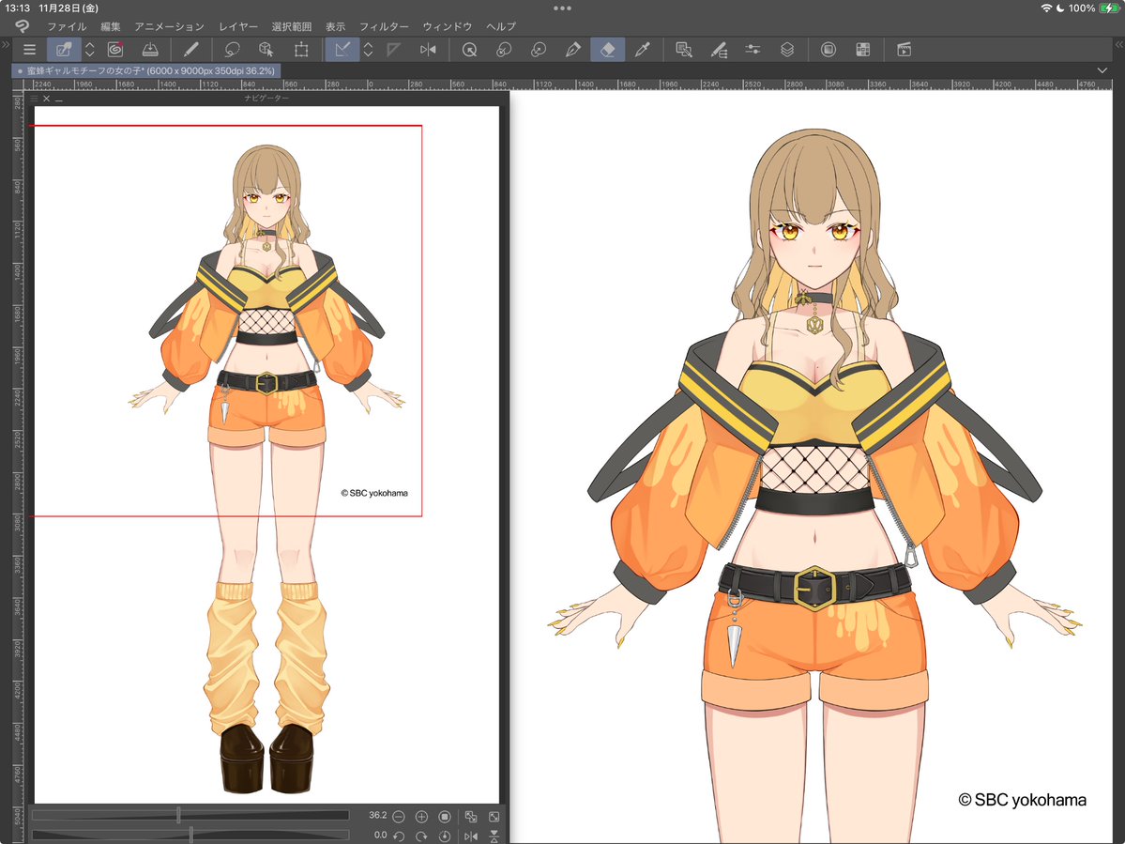Open Navigator palette menu icon
1125x844 pixels.
click(x=33, y=99)
